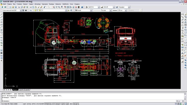The height and width of the screenshot is (105, 187).
Task: Expand the GOSTW text style dropdown
Action: click(x=99, y=7)
